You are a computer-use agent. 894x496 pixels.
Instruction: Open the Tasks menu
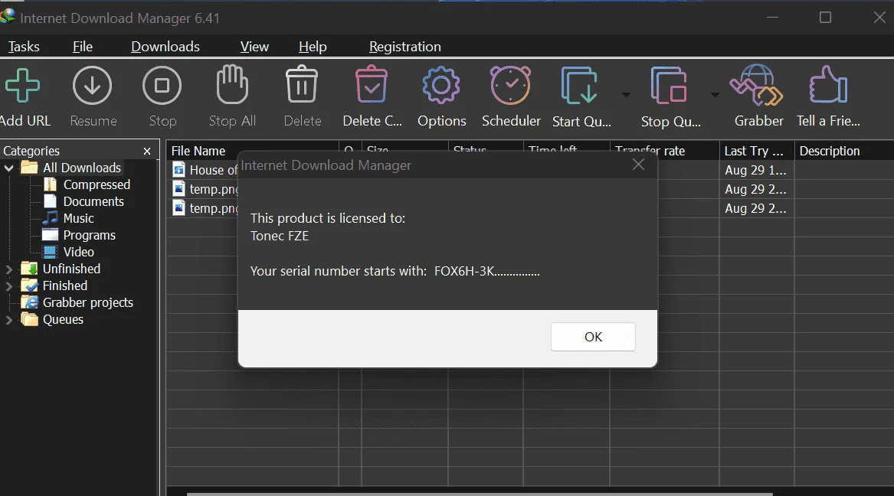[x=24, y=47]
